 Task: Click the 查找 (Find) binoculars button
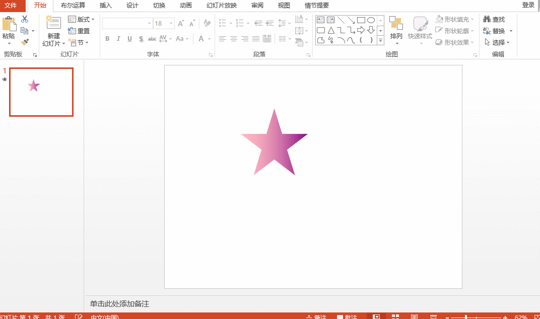click(494, 19)
